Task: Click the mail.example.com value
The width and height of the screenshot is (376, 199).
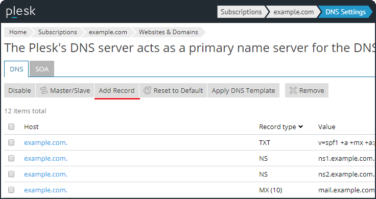Action: tap(346, 190)
